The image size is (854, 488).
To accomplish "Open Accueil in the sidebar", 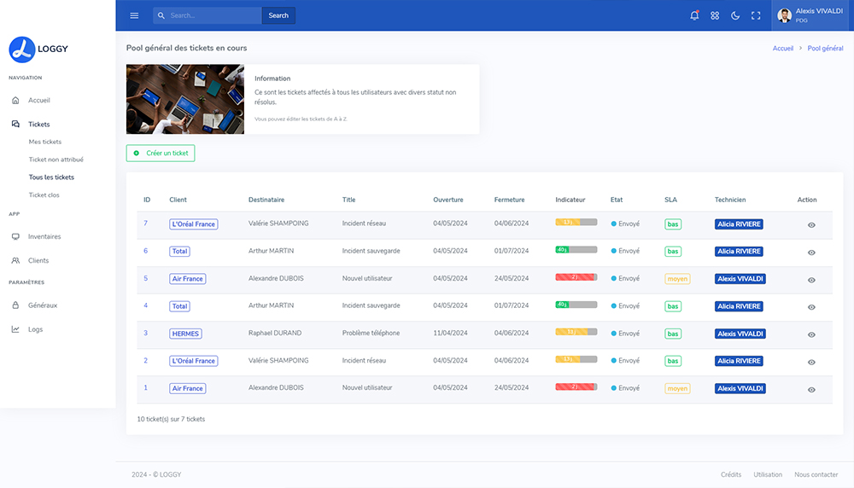I will [x=39, y=100].
